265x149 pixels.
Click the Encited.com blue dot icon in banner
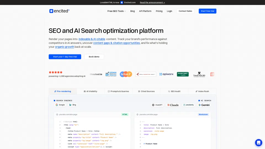[x=122, y=2]
